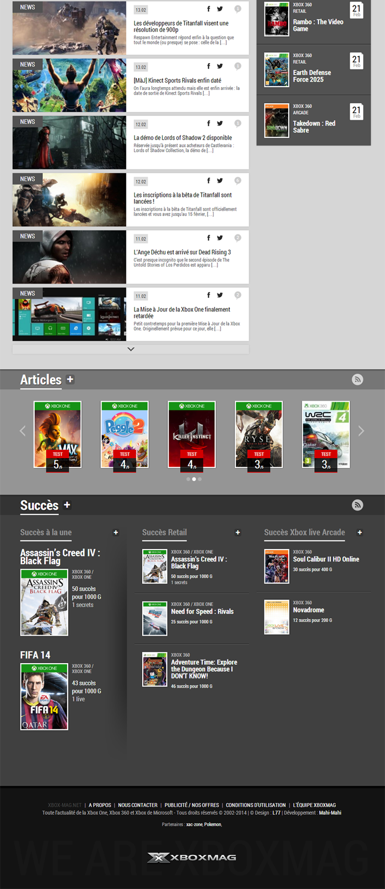Viewport: 385px width, 889px height.
Task: Open Mahi-Mahi development credit link
Action: 330,813
